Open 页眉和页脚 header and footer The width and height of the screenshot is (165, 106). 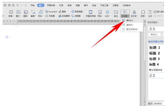(90, 14)
